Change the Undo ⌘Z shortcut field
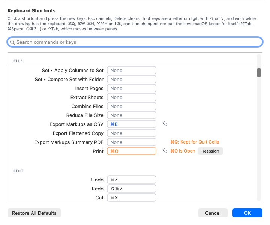270x225 pixels. [132, 180]
